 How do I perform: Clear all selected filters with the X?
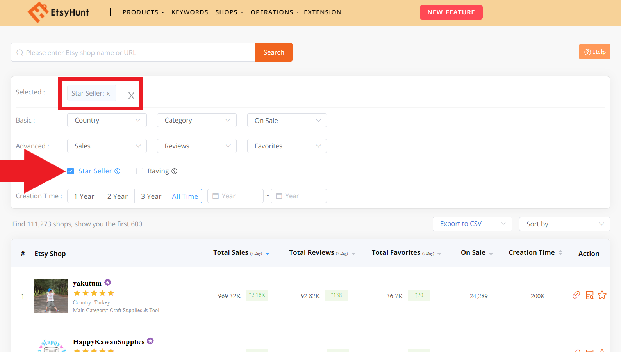point(131,96)
